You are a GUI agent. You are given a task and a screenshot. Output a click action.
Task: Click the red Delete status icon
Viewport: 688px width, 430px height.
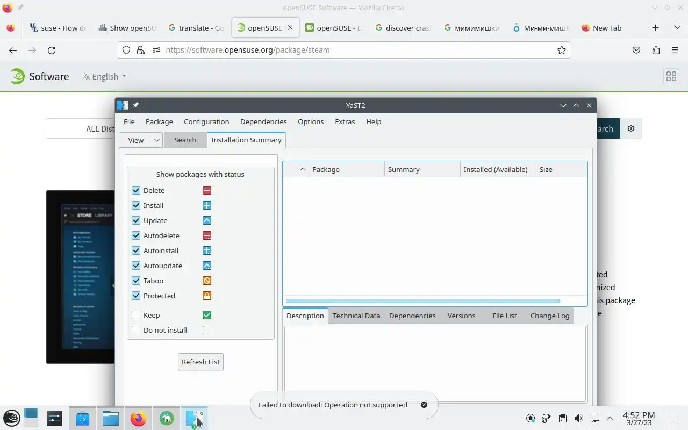click(x=207, y=190)
